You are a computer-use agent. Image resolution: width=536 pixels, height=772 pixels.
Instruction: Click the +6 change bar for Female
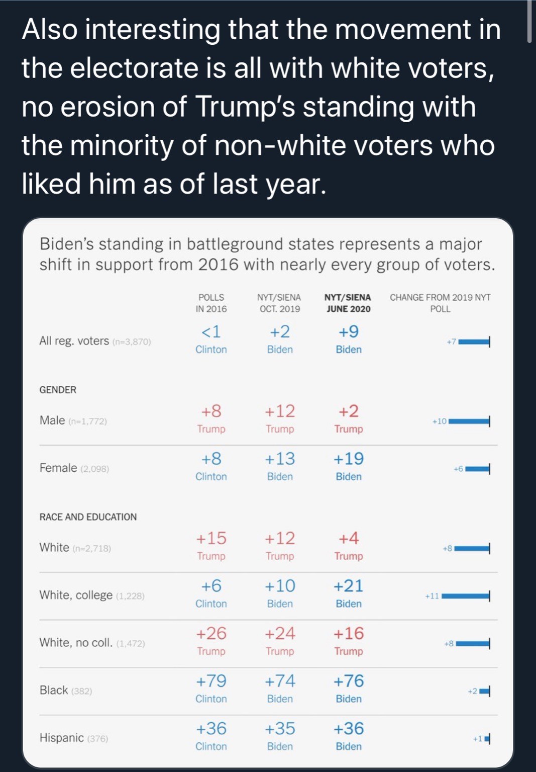coord(477,469)
